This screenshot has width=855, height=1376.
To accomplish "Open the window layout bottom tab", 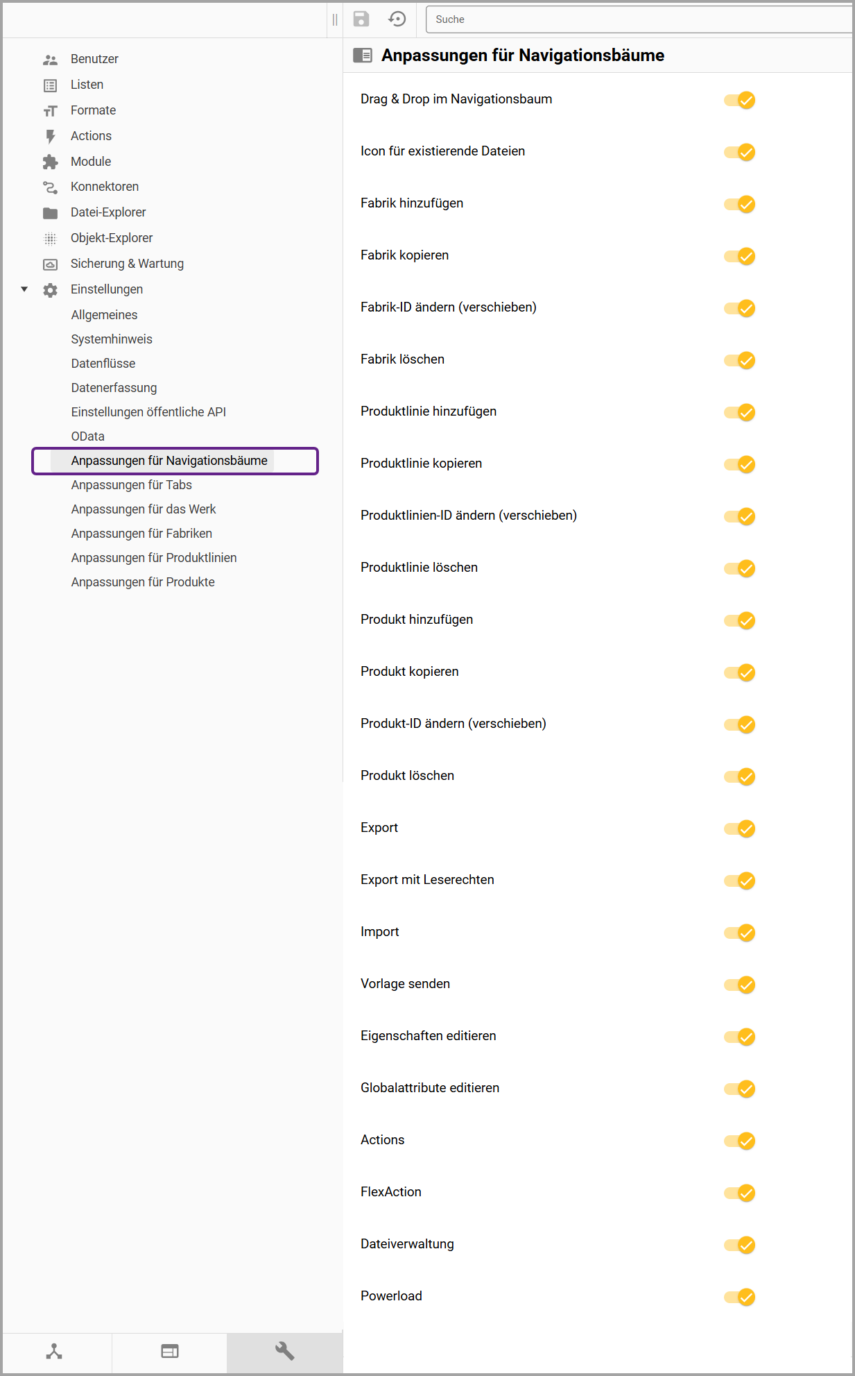I will 170,1351.
